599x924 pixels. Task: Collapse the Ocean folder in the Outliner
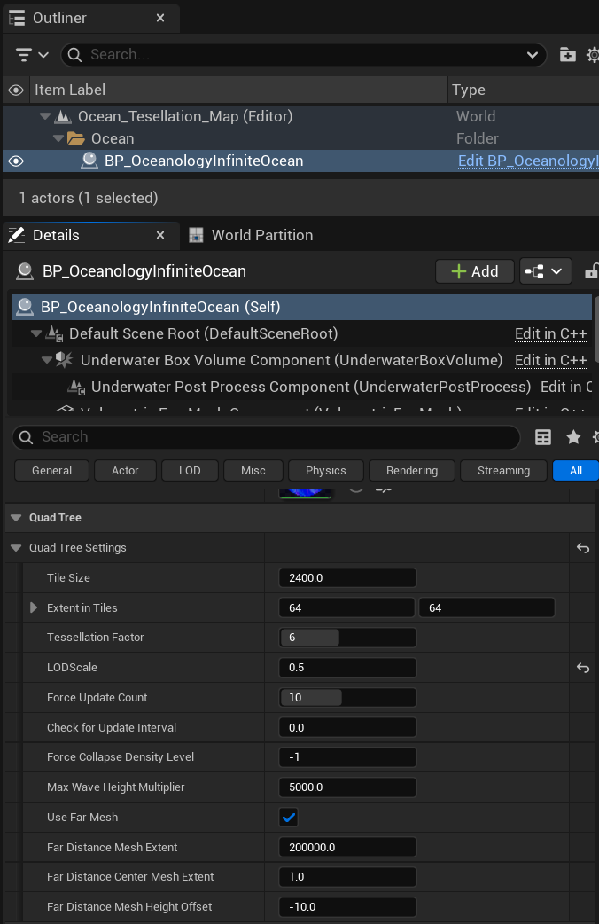[x=58, y=138]
